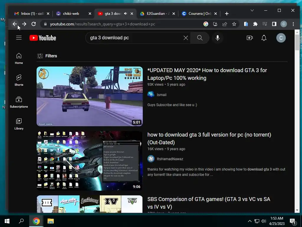The width and height of the screenshot is (302, 227).
Task: Open how to download gta 3 no torrent title
Action: click(209, 138)
